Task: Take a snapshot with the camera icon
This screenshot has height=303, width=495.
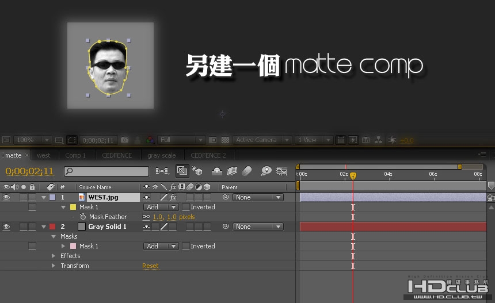Action: [125, 140]
